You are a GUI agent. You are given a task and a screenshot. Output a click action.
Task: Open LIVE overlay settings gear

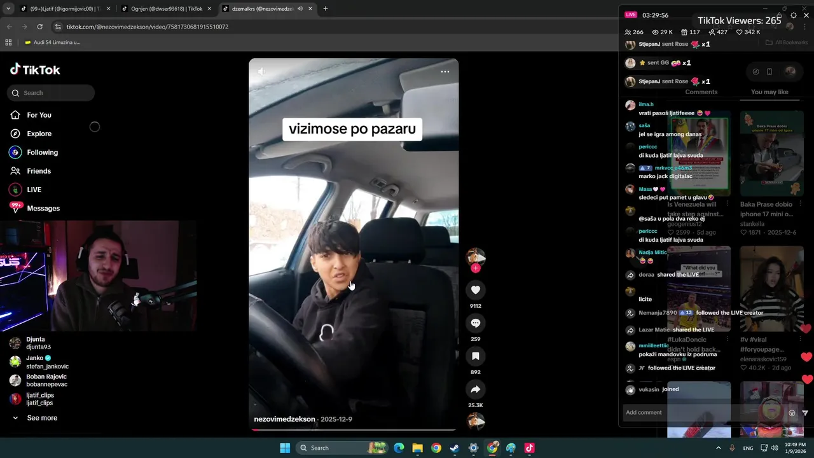793,15
